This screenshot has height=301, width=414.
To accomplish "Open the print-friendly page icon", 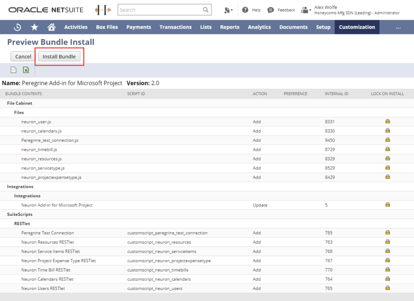I will [13, 70].
